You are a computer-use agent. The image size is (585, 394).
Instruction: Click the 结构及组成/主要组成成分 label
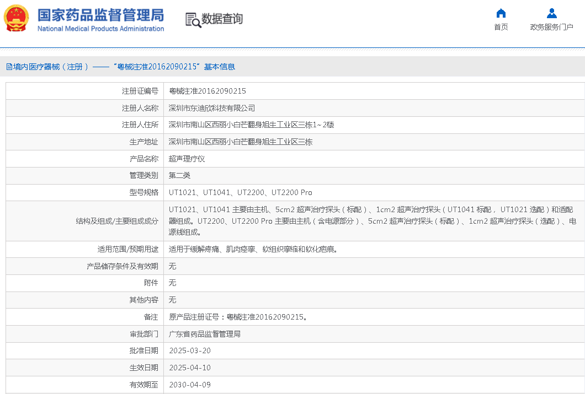point(117,221)
